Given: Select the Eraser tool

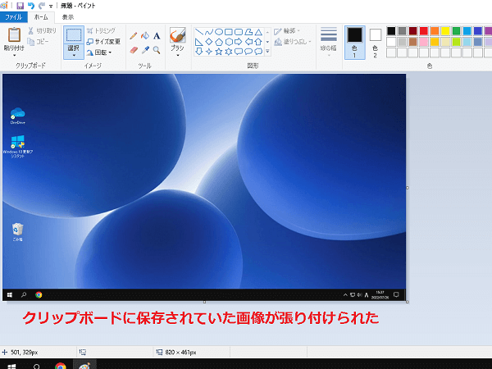Looking at the screenshot, I should pos(134,50).
